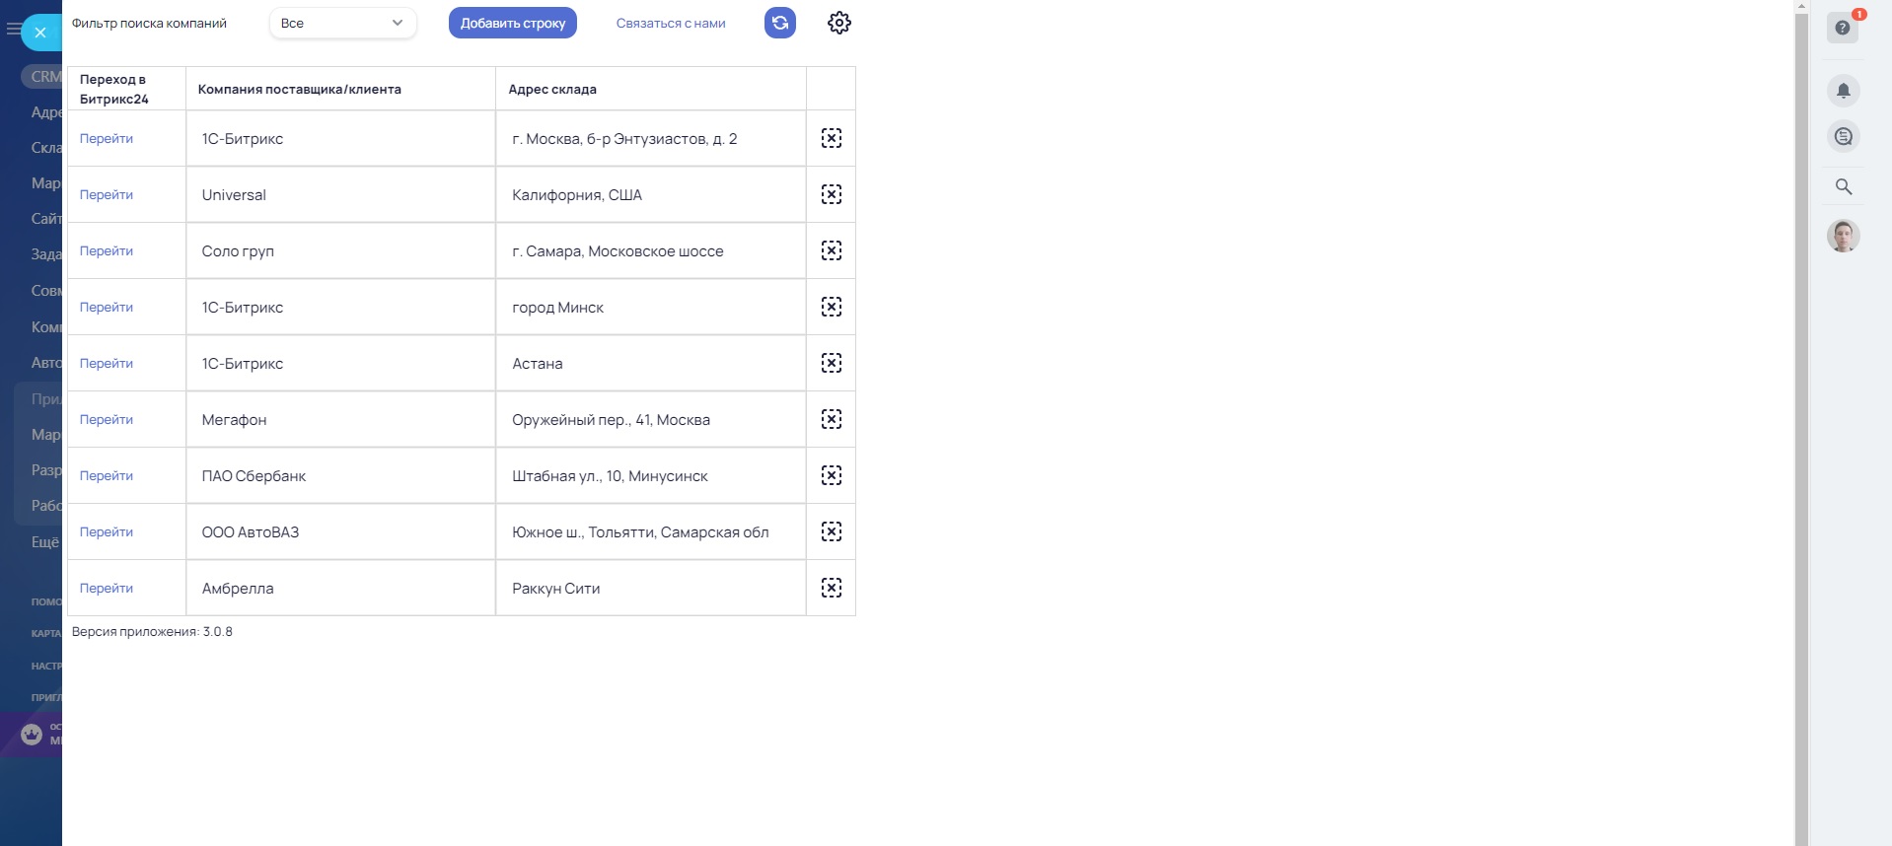Click the ООО АвтоВАЗ company cell
This screenshot has width=1892, height=846.
340,531
